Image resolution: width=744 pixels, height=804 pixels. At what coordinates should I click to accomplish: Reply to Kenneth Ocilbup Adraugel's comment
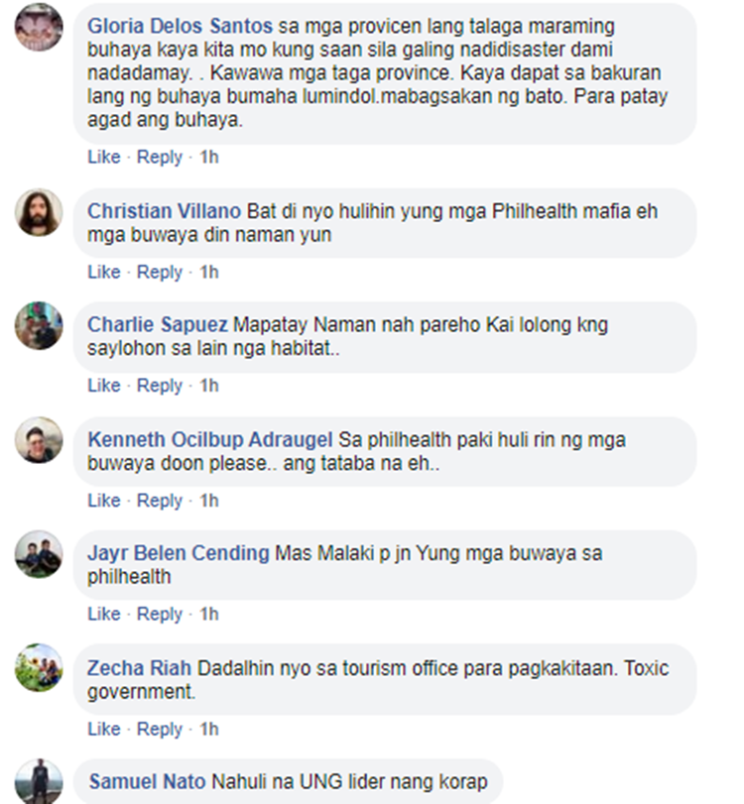(x=160, y=500)
